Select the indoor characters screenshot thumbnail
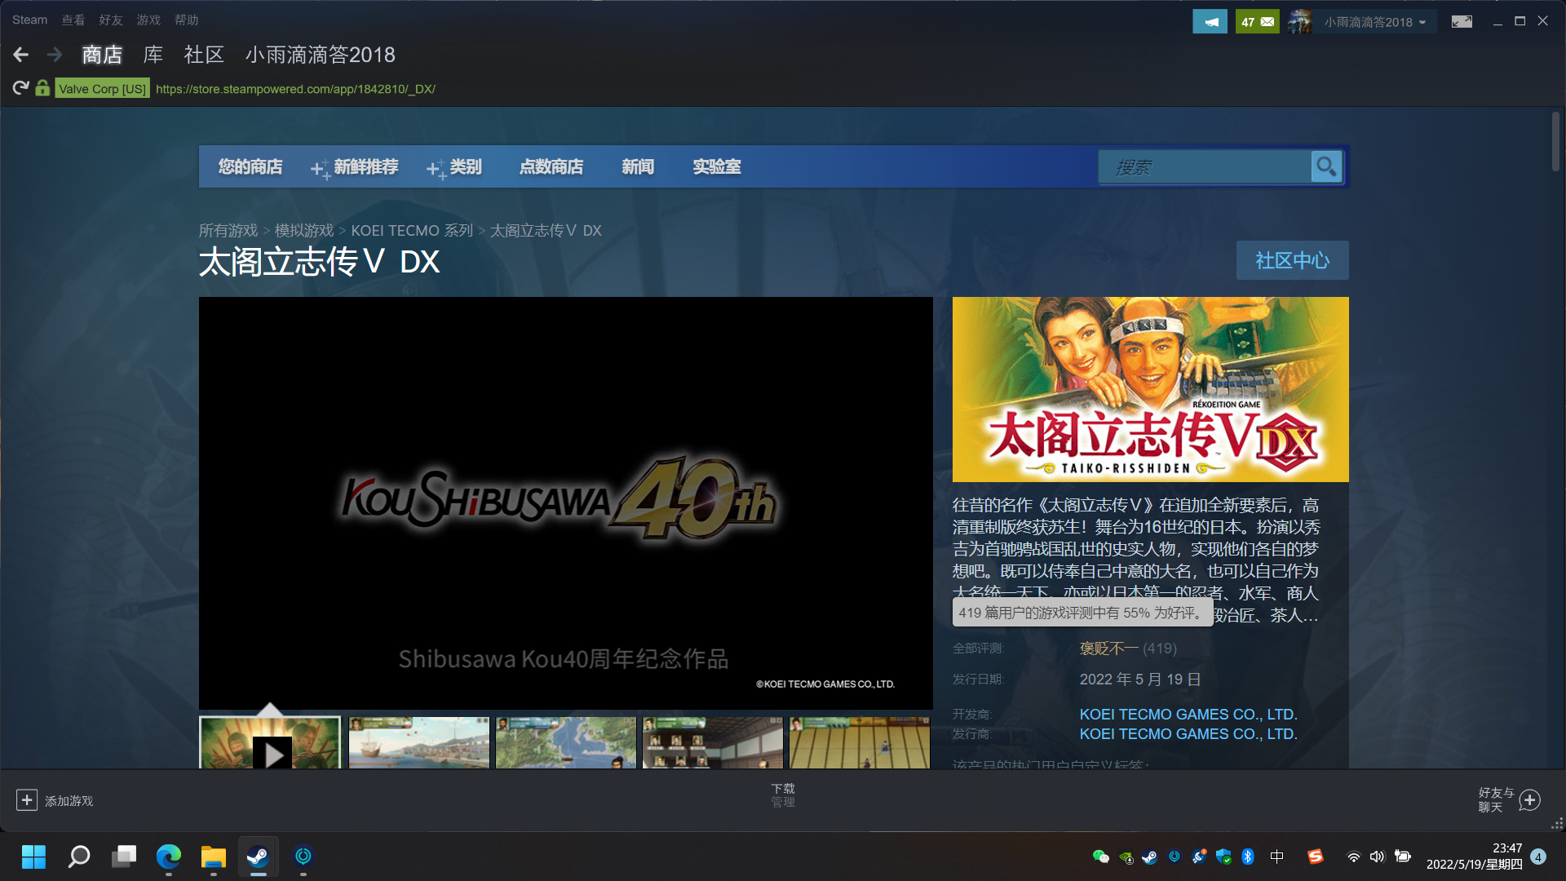The width and height of the screenshot is (1566, 881). (x=713, y=743)
